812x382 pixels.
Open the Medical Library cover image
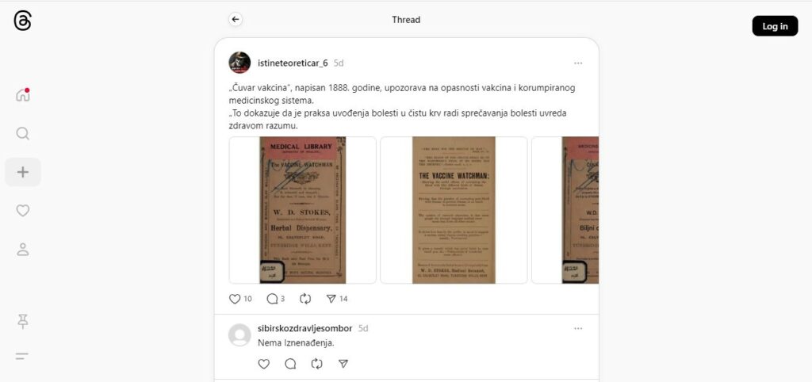click(x=303, y=210)
